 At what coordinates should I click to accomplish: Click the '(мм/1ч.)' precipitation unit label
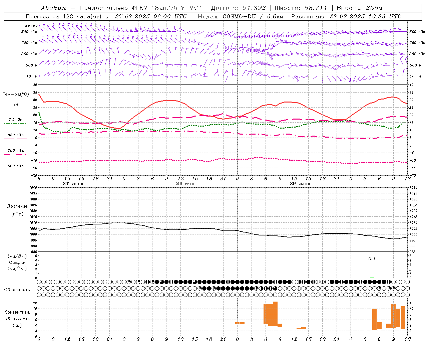(17, 269)
